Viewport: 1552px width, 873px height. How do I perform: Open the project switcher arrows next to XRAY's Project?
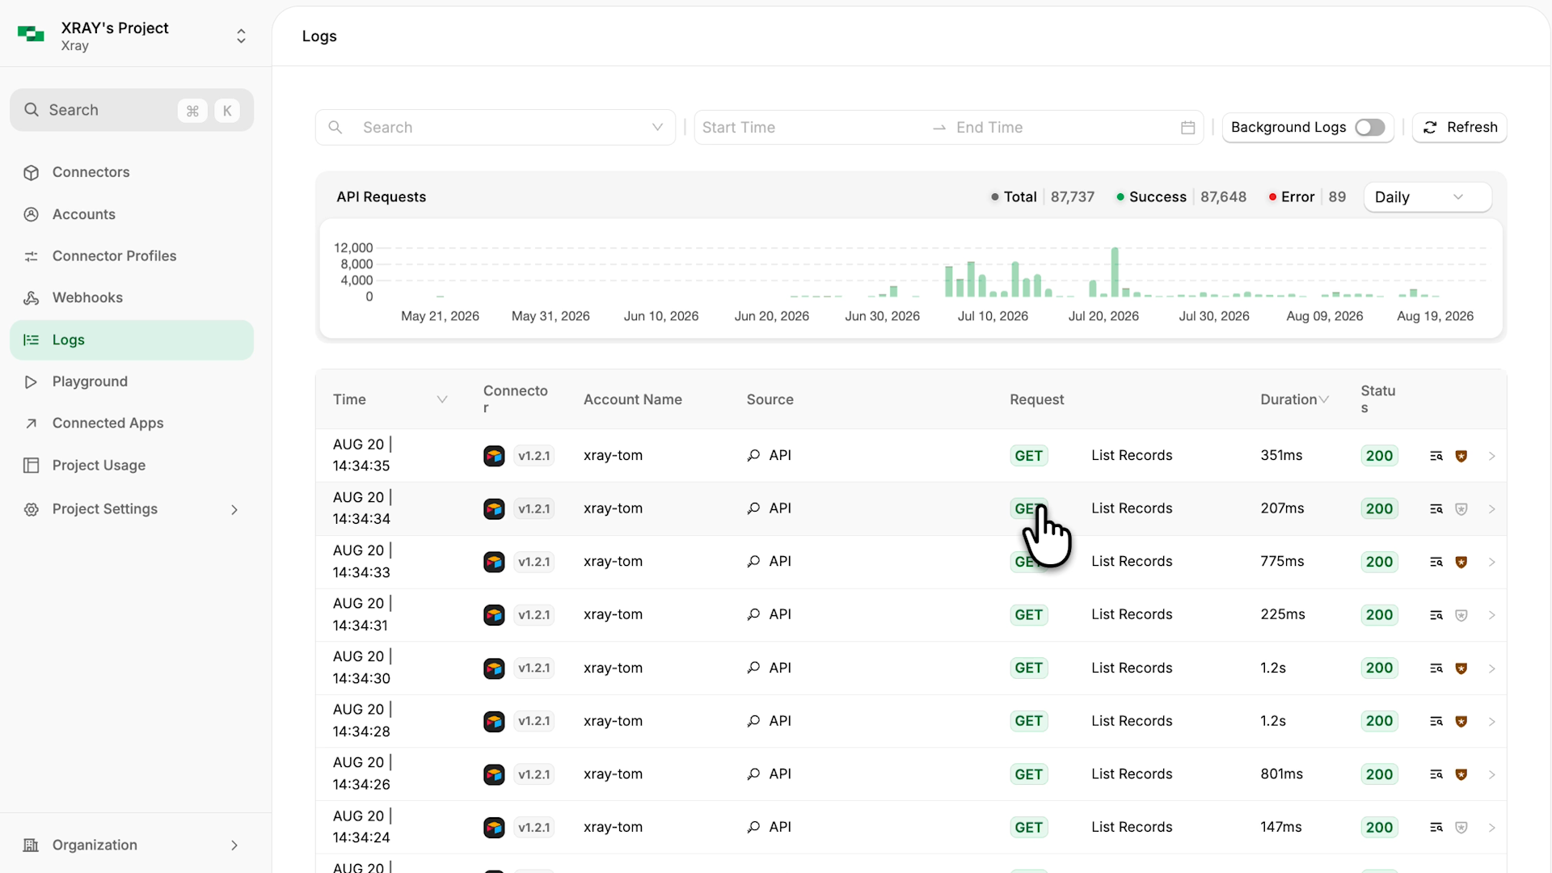[x=241, y=36]
